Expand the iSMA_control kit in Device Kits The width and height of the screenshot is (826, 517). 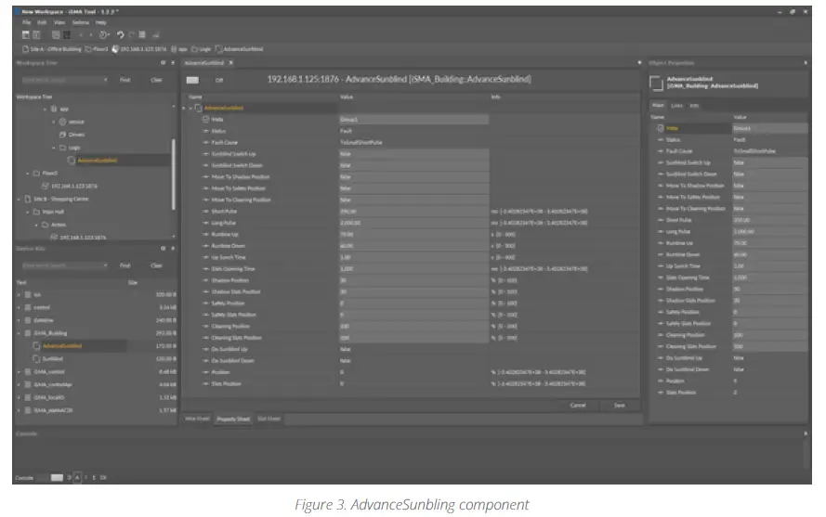(20, 371)
